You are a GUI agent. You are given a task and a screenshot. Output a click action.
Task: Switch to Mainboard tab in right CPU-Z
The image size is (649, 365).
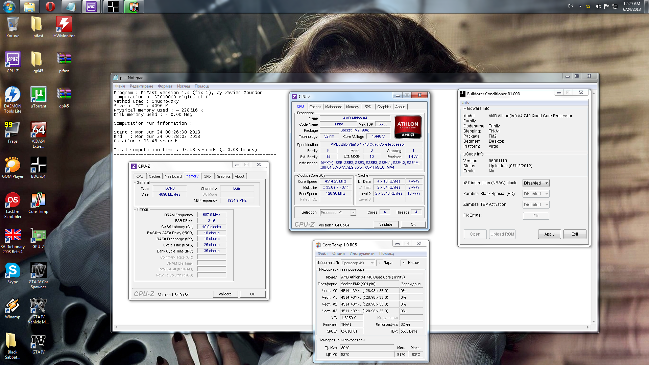tap(334, 107)
